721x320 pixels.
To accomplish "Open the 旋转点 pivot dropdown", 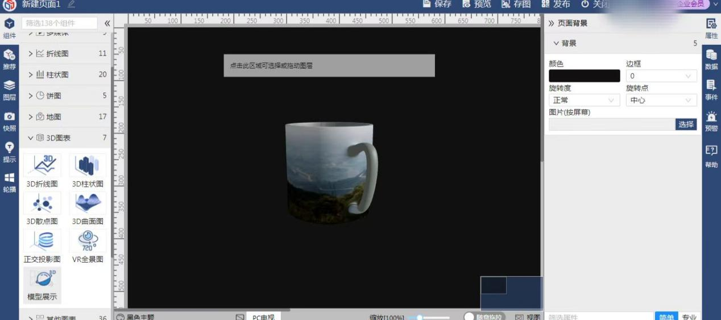I will pyautogui.click(x=661, y=100).
